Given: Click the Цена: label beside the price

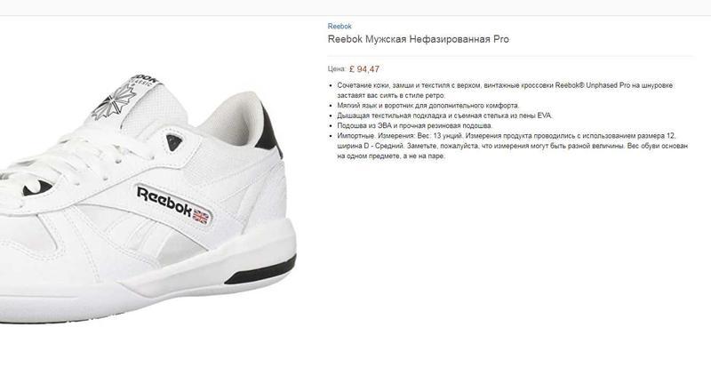Looking at the screenshot, I should click(x=337, y=69).
